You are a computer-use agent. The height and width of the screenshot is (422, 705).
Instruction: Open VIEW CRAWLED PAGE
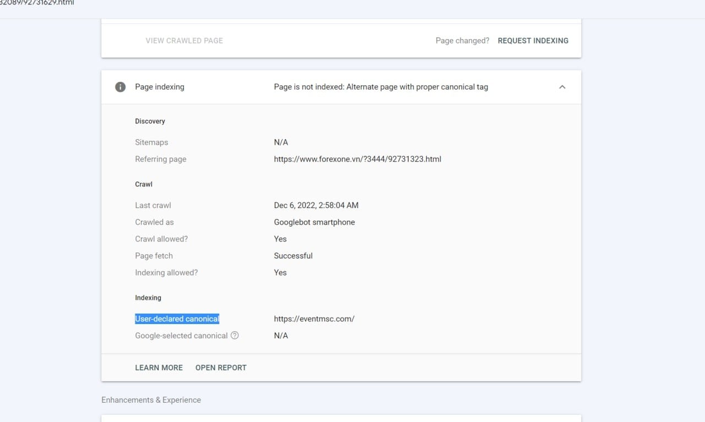point(184,41)
